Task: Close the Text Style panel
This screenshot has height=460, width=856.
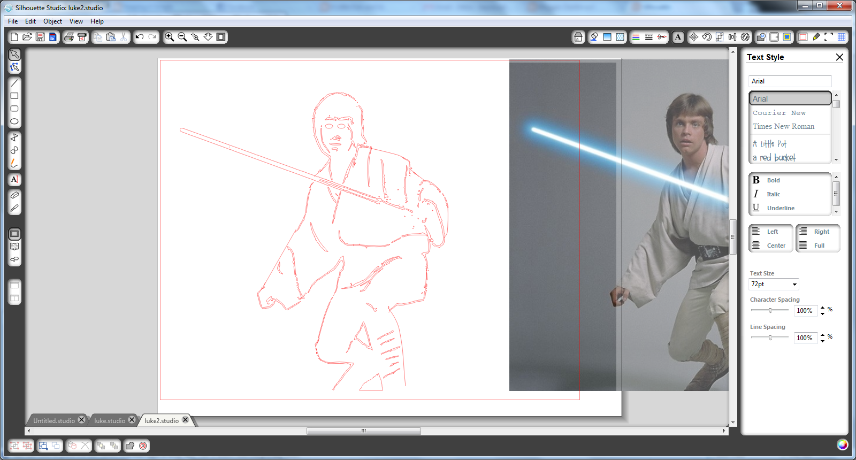Action: coord(839,57)
